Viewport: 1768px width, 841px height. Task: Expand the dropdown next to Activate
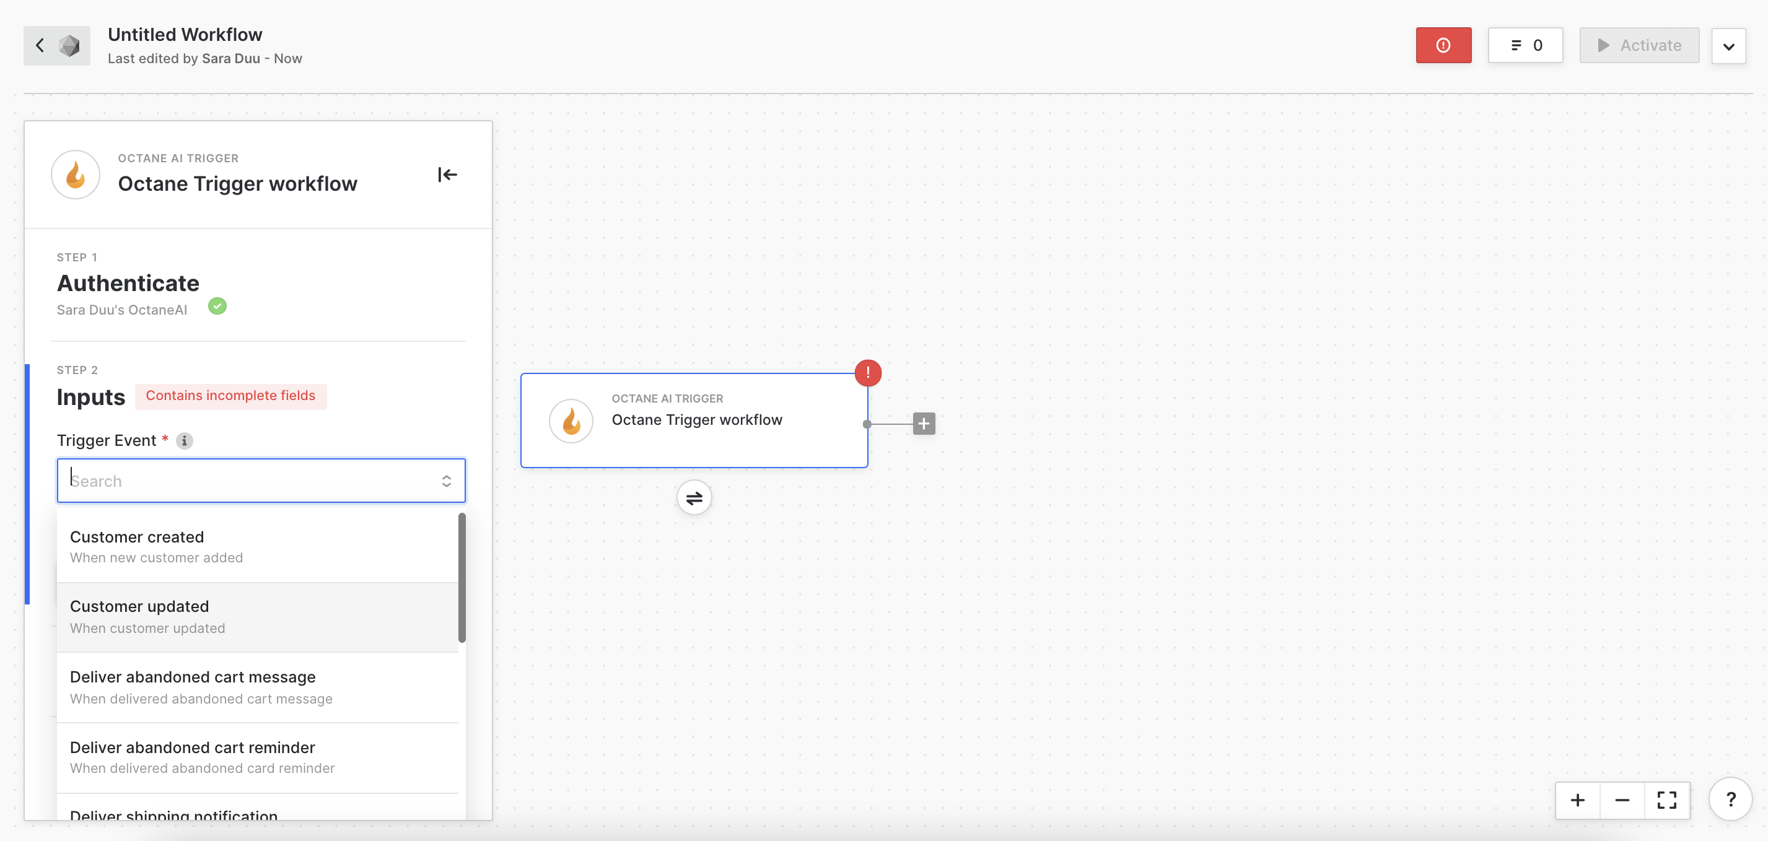tap(1728, 46)
